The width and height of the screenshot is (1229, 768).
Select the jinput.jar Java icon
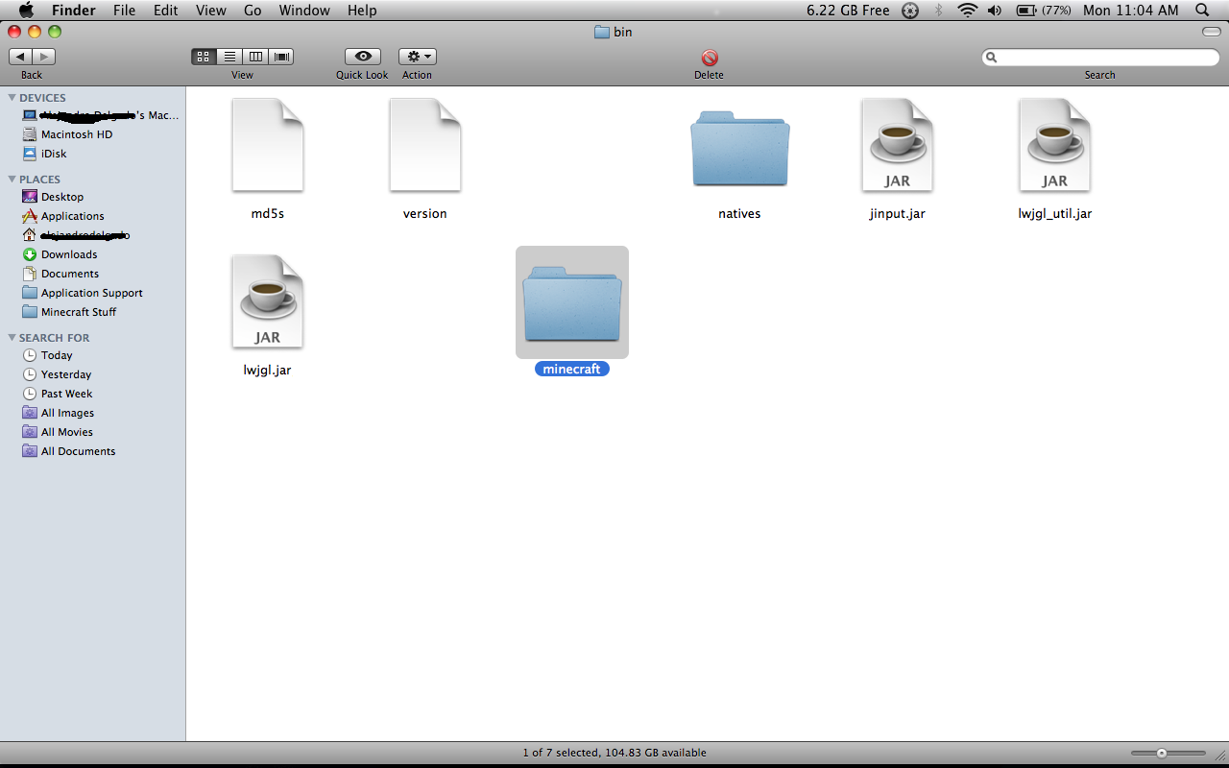click(898, 145)
